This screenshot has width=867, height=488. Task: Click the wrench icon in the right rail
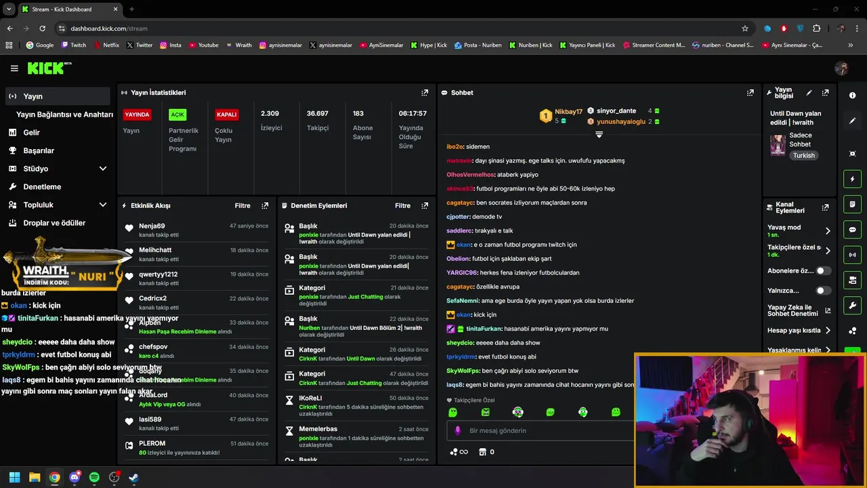click(852, 305)
